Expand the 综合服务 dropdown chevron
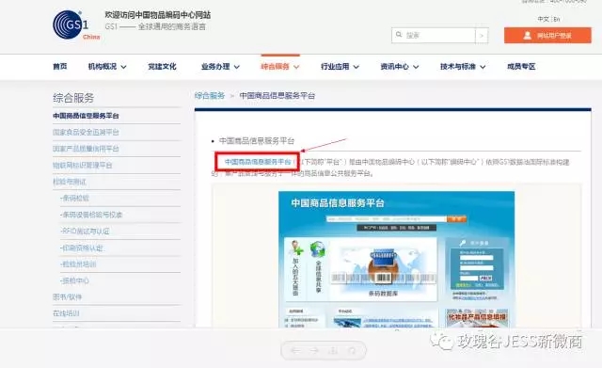 pos(296,67)
